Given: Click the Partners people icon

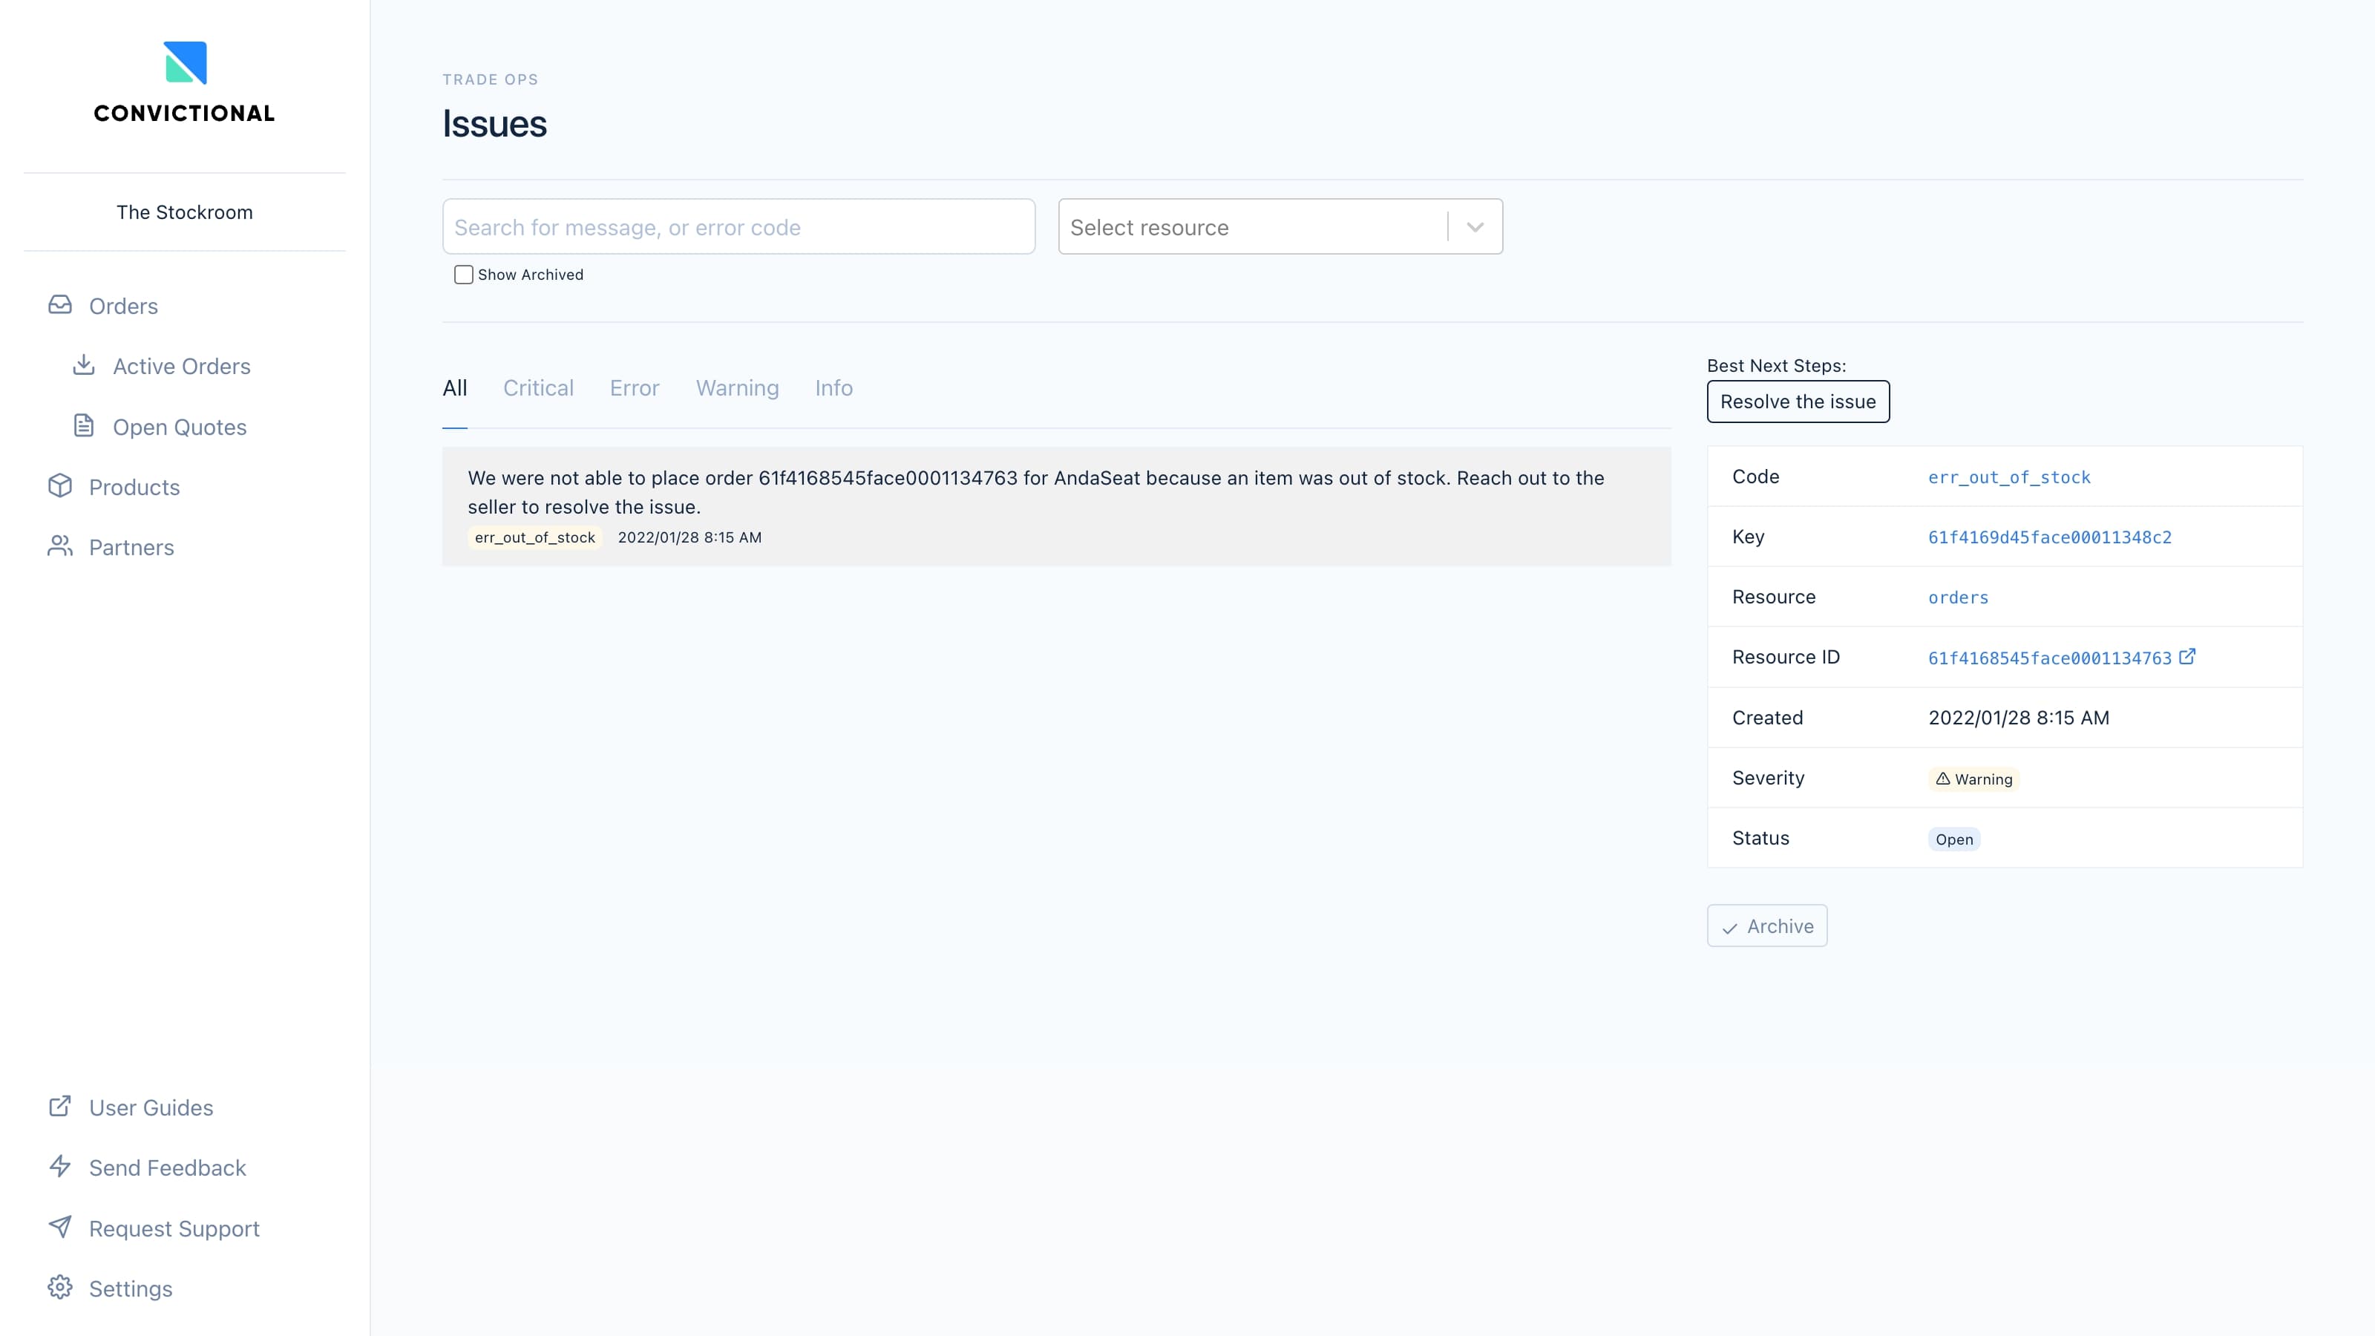Looking at the screenshot, I should pos(60,547).
